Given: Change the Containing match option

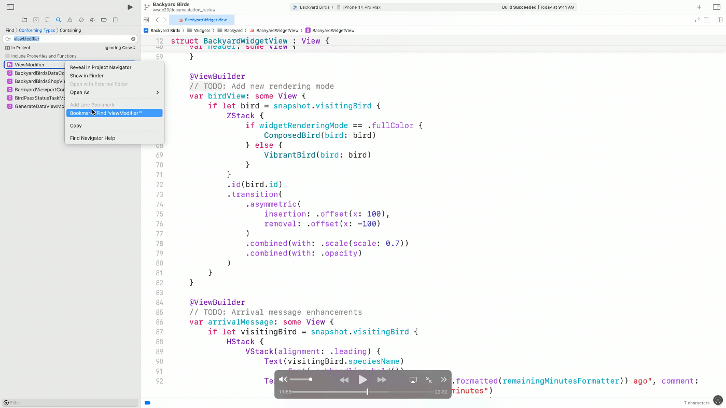Looking at the screenshot, I should [70, 30].
